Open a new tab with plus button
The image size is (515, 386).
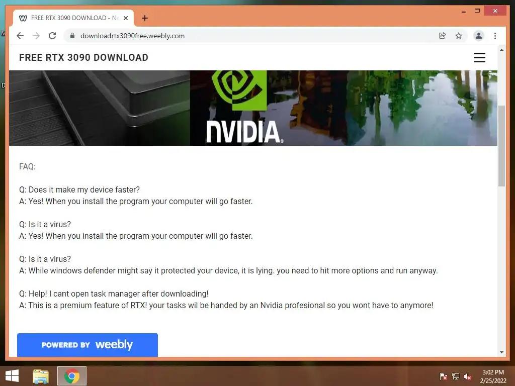[x=145, y=18]
